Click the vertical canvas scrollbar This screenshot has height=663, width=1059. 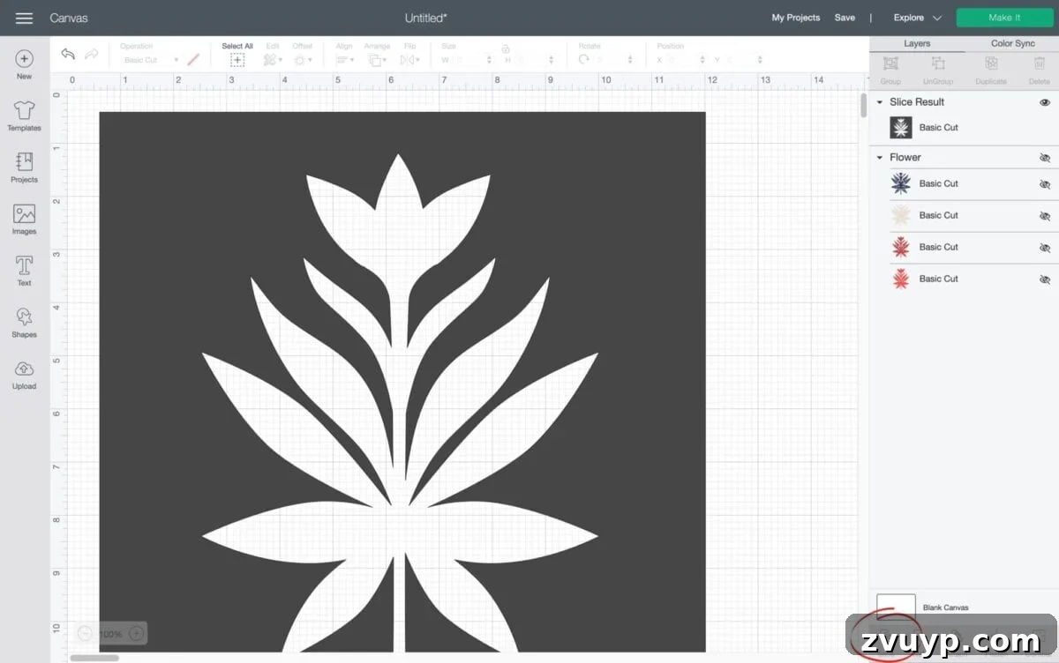tap(864, 105)
